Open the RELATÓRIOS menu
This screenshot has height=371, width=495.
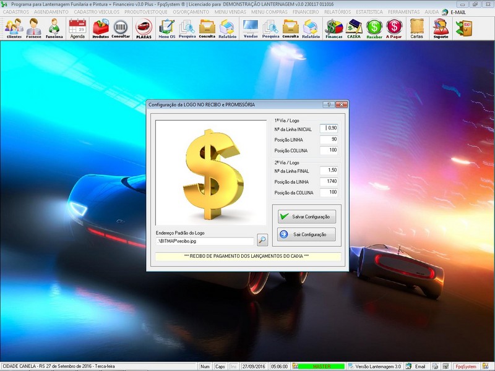pyautogui.click(x=337, y=12)
